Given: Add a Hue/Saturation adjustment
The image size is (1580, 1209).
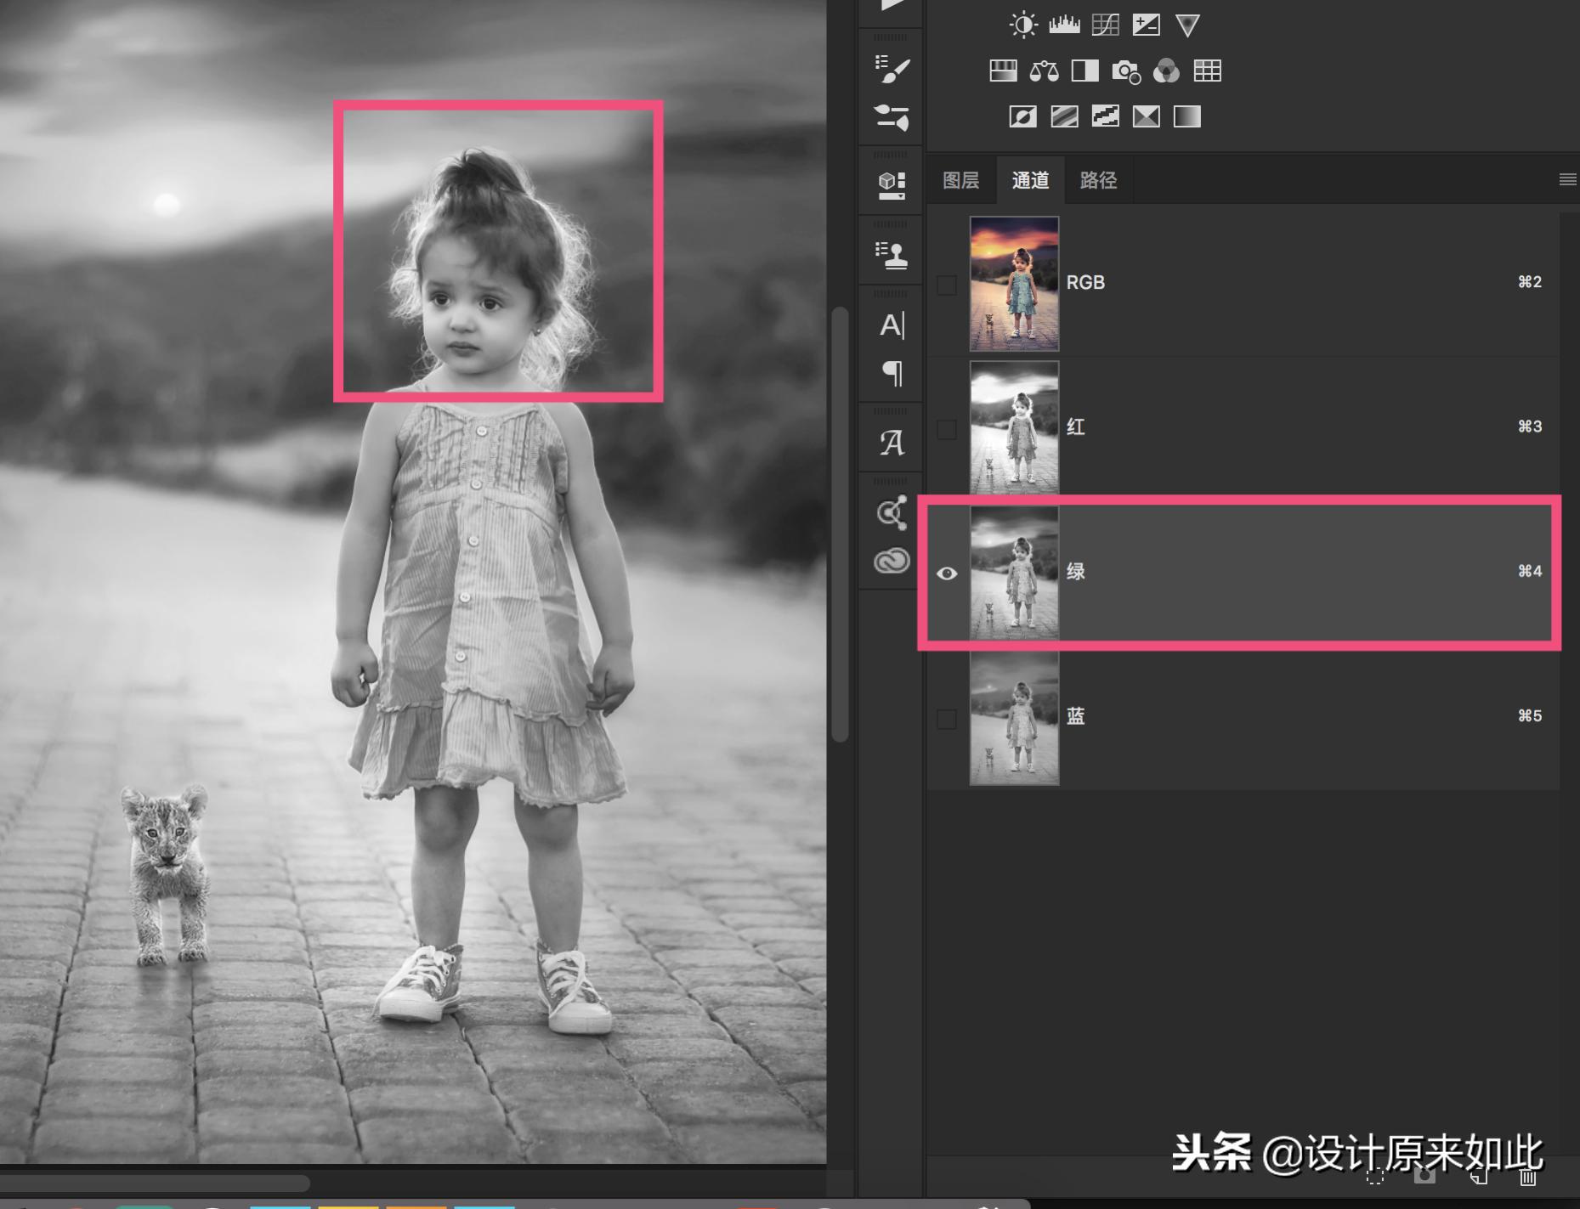Looking at the screenshot, I should 1003,71.
